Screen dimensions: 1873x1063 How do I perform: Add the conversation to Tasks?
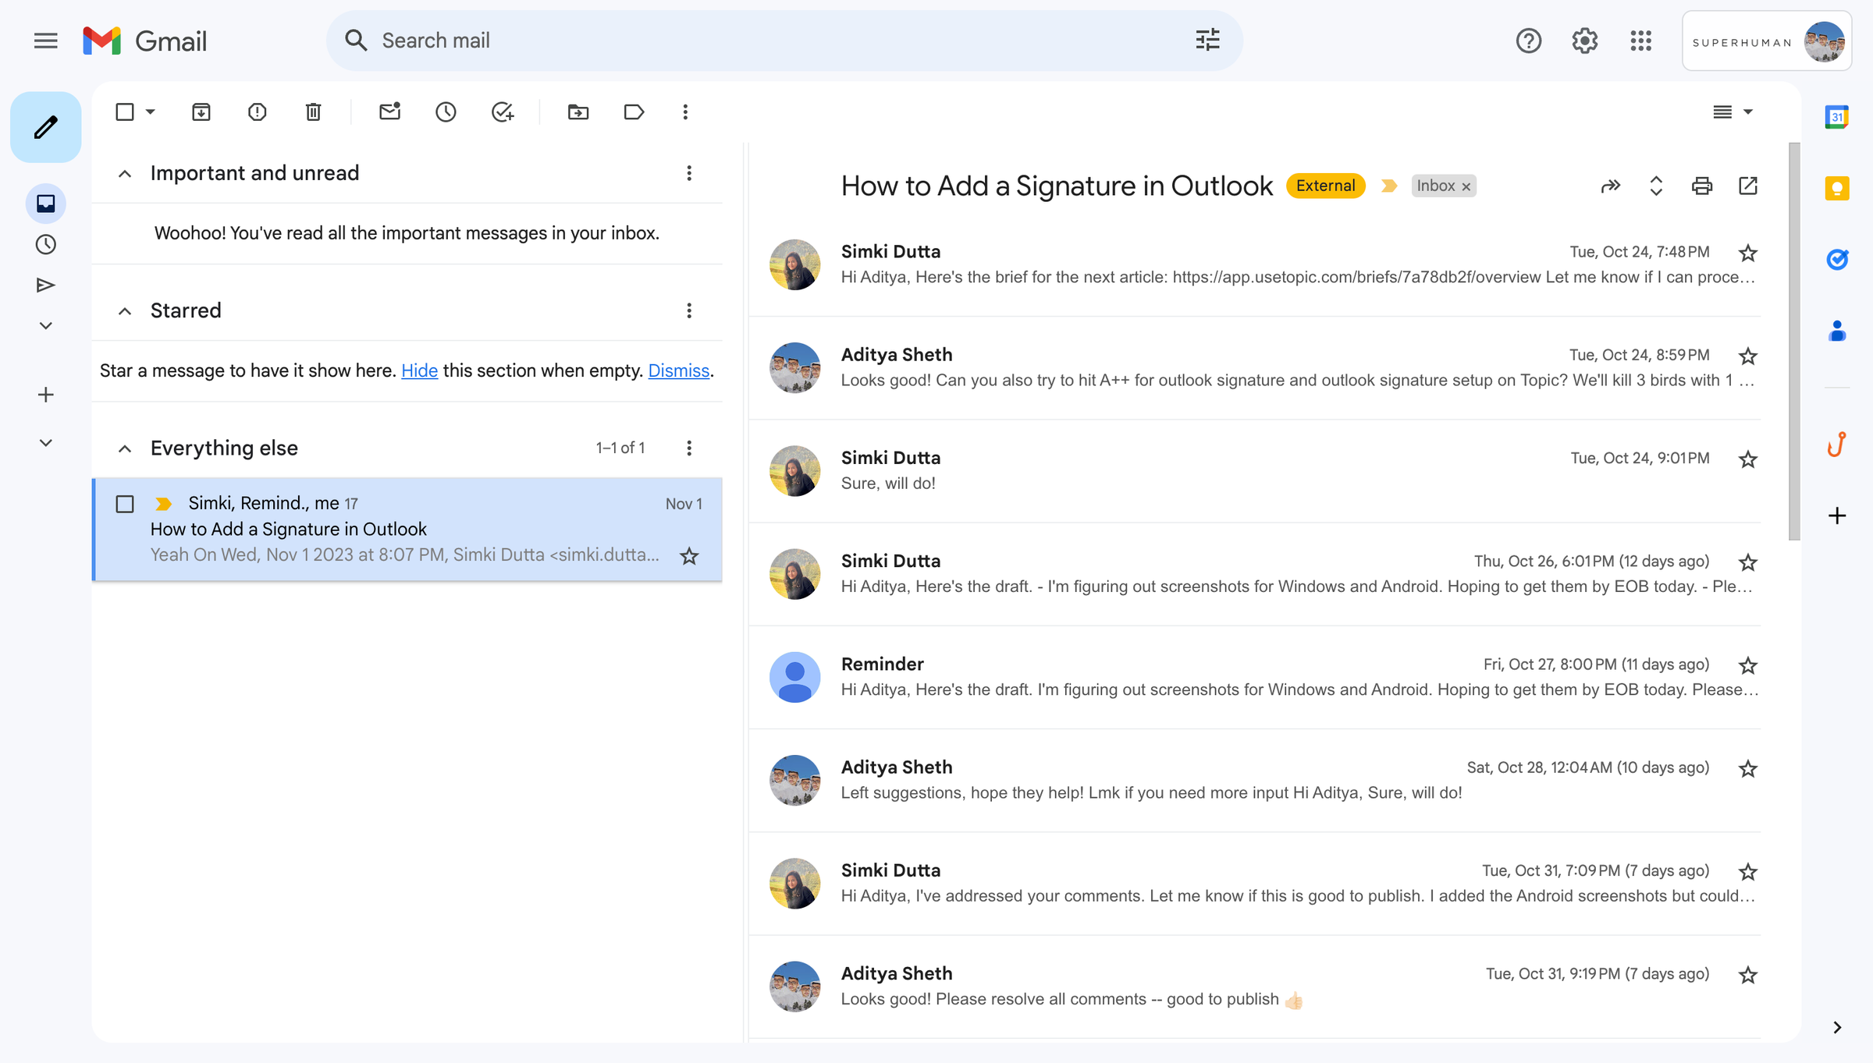pos(503,112)
